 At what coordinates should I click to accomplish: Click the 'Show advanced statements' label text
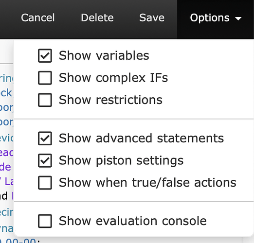coord(141,139)
